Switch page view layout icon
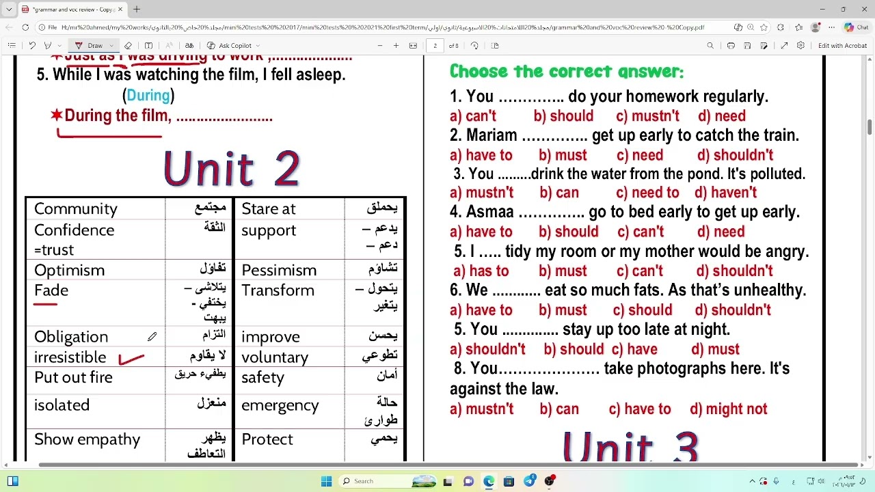Screen dimensions: 875x492 (x=495, y=46)
